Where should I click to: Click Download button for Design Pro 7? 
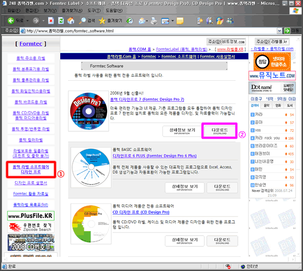click(219, 131)
